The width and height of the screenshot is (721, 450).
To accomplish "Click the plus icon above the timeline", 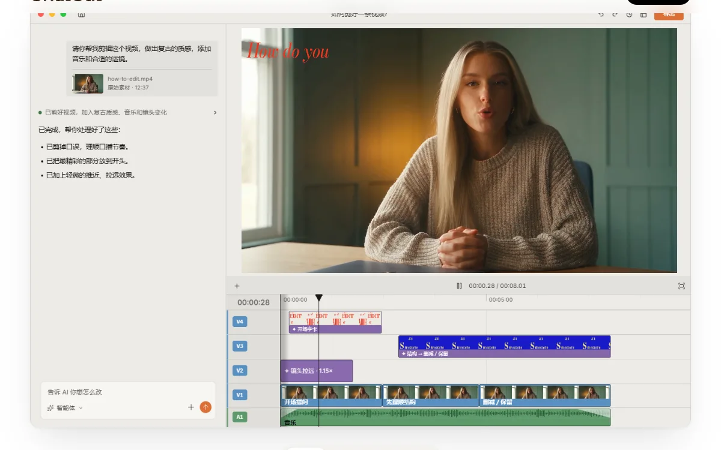I will (237, 286).
